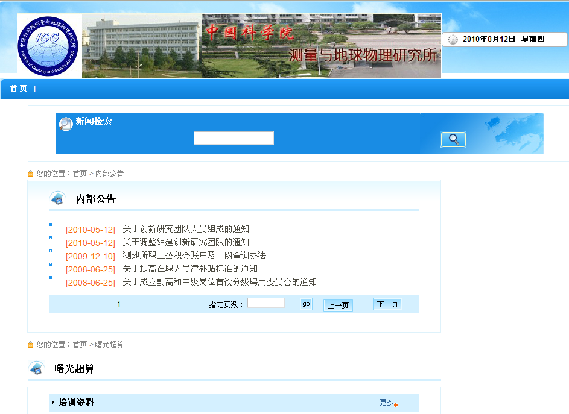Image resolution: width=569 pixels, height=414 pixels.
Task: Expand the 培训资料 section arrow
Action: click(x=53, y=402)
